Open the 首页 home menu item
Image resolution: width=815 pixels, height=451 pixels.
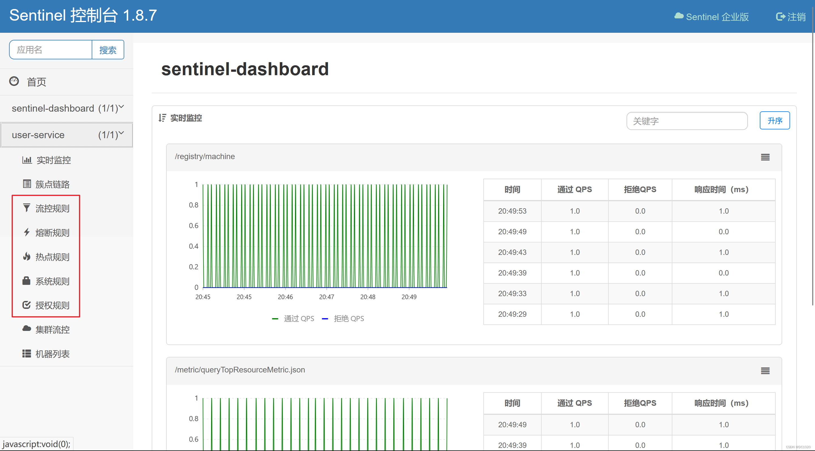(36, 82)
